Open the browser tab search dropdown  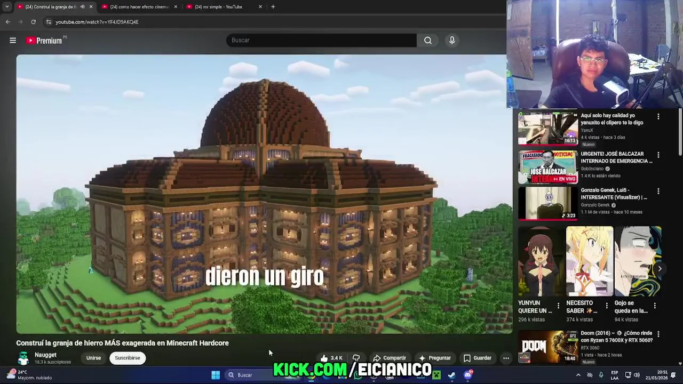7,7
